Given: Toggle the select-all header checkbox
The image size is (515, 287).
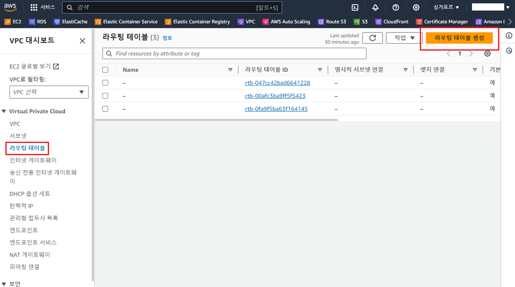Looking at the screenshot, I should [105, 70].
